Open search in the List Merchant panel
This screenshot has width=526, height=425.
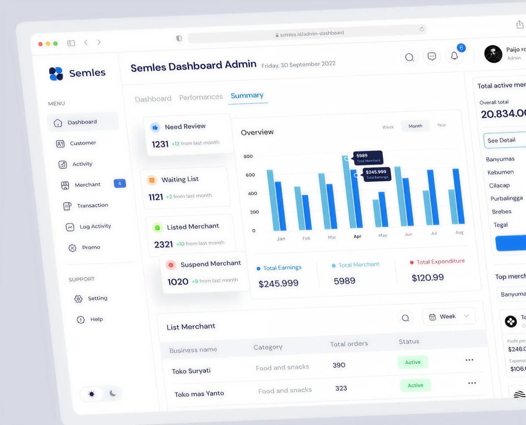click(x=405, y=318)
